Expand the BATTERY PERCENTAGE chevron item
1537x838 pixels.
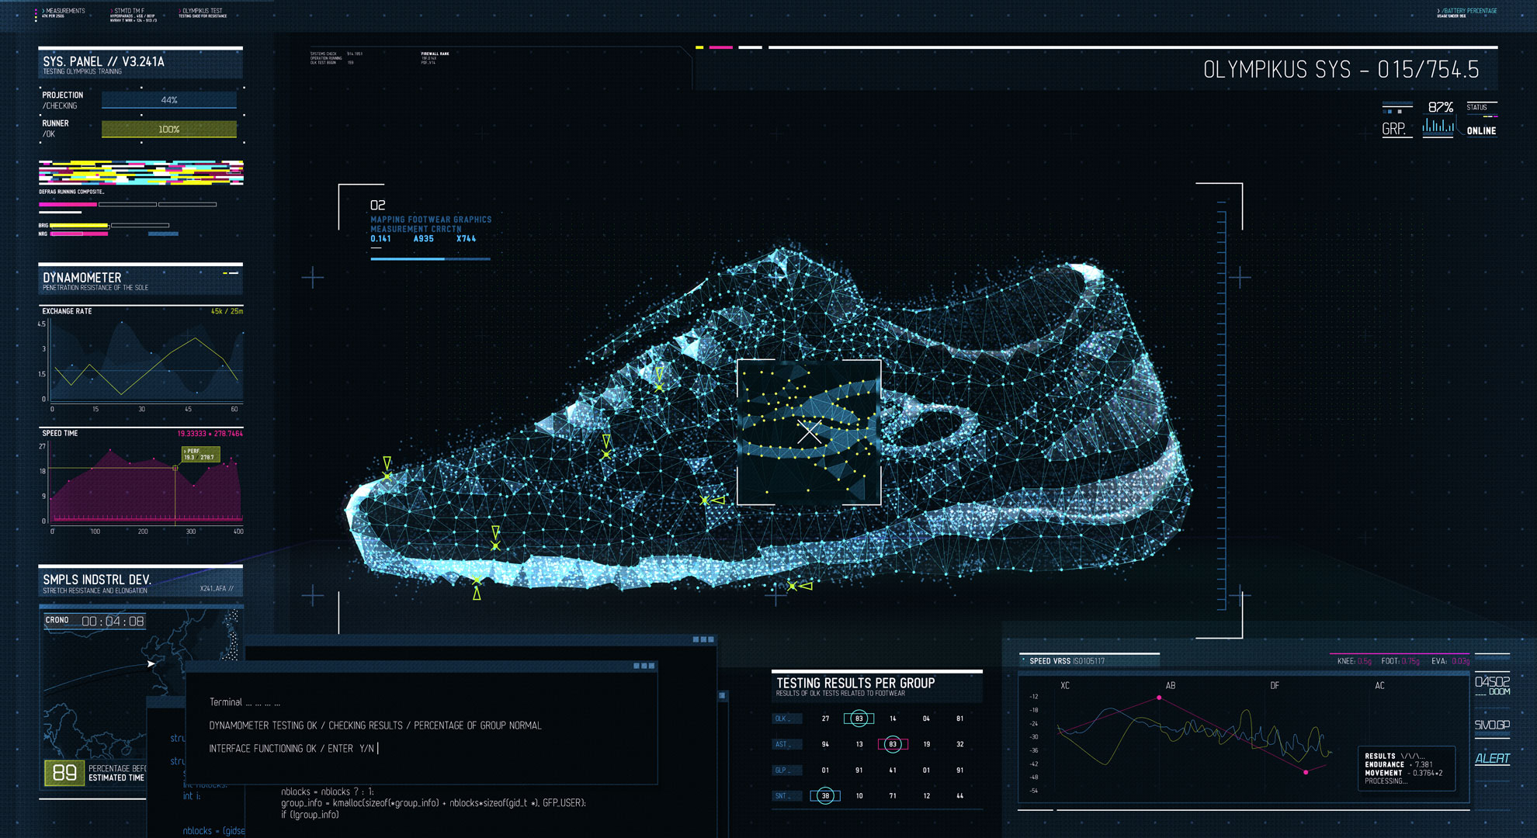(x=1438, y=11)
